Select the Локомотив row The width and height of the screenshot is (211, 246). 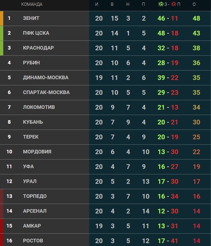105,107
